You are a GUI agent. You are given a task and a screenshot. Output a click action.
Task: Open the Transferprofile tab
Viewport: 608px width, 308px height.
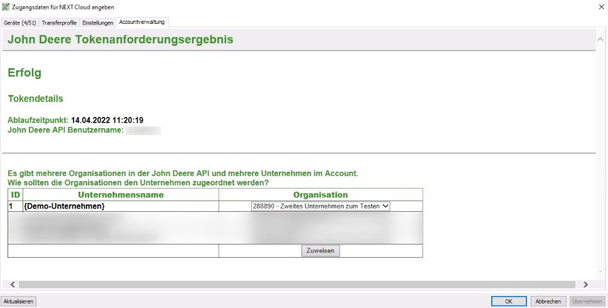click(59, 22)
